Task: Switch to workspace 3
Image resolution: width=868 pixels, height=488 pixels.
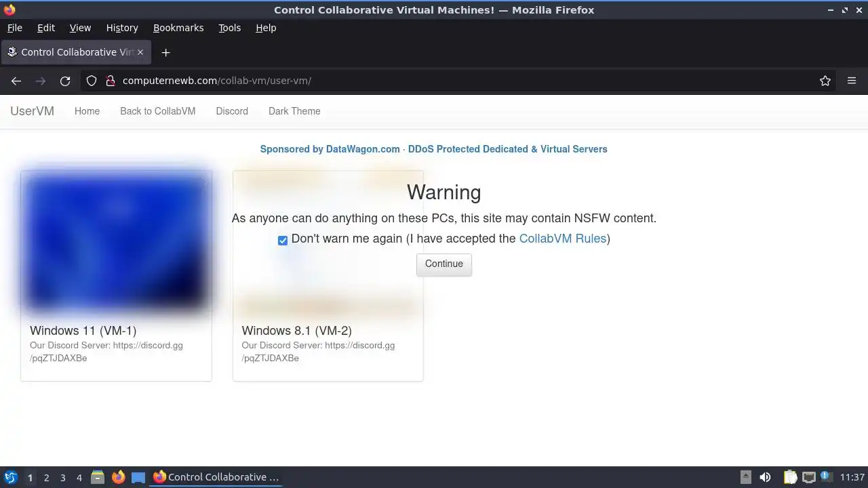Action: pos(62,478)
